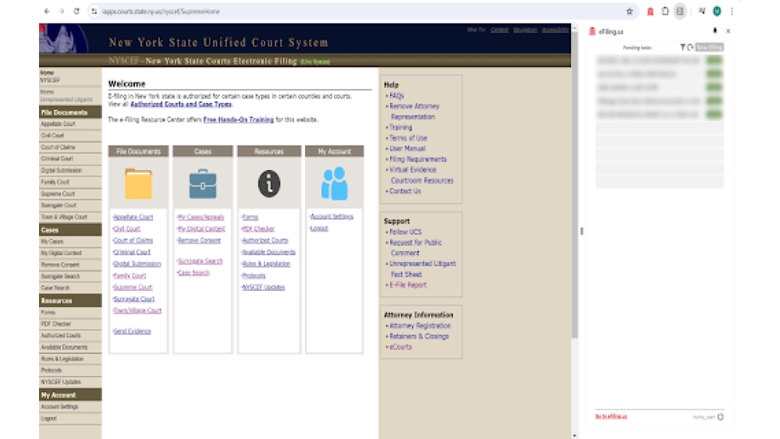
Task: Reload the NYSCEF page
Action: [76, 11]
